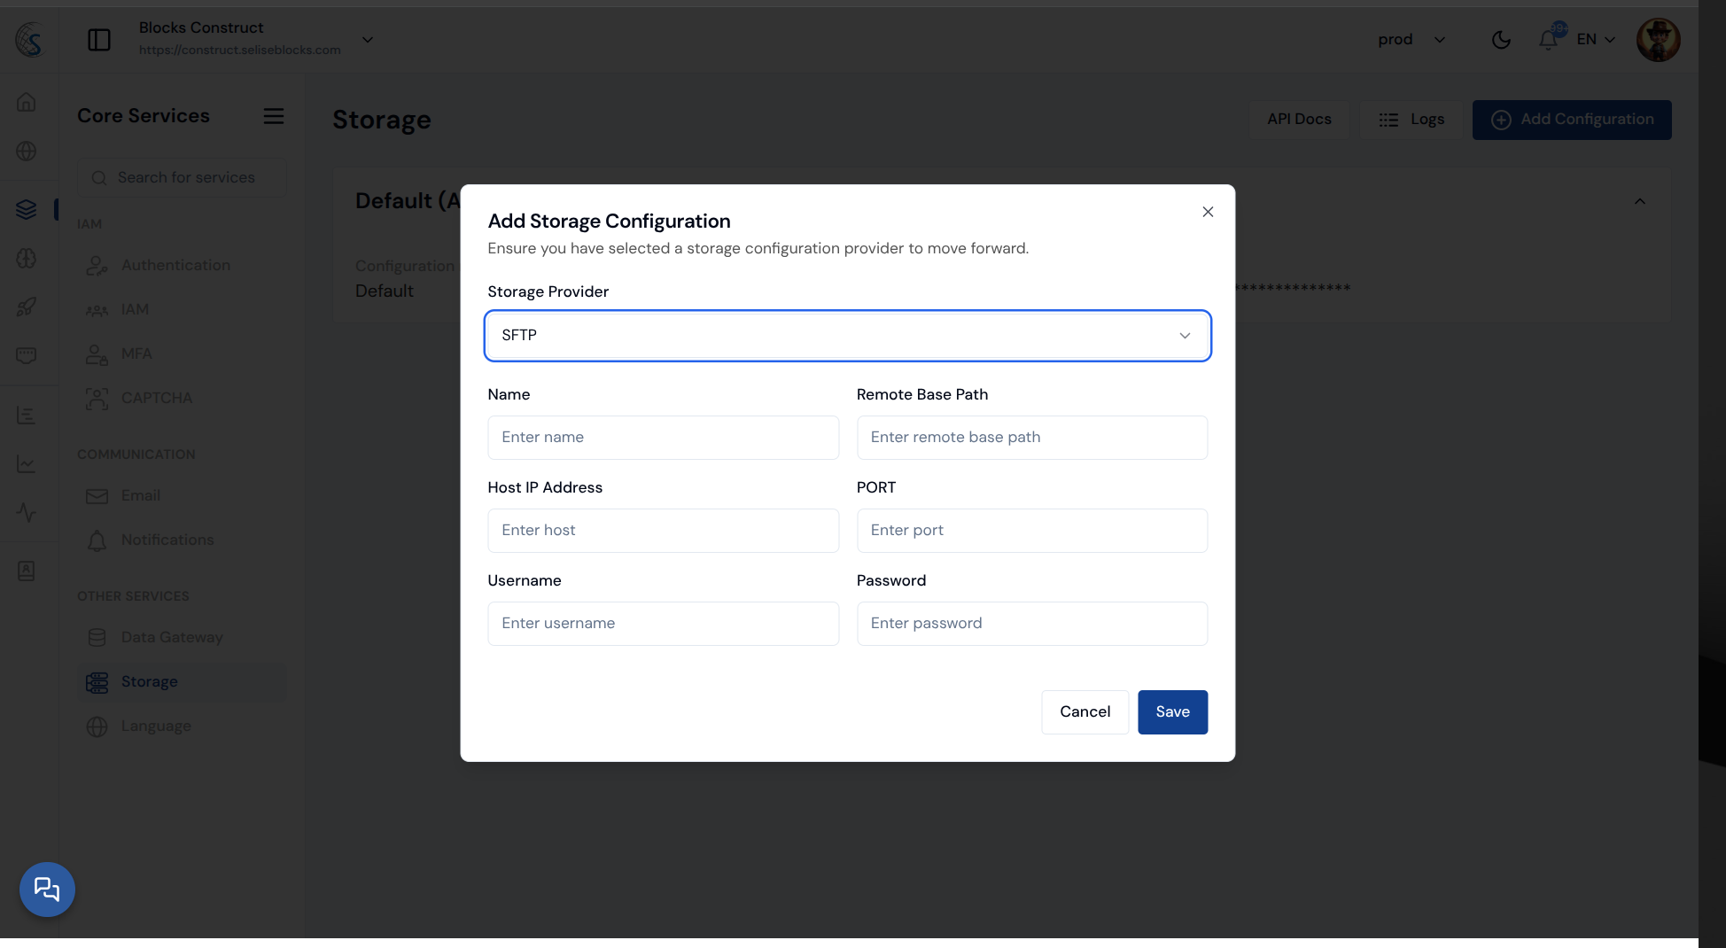Close the Add Storage Configuration dialog
Viewport: 1726px width, 948px height.
[x=1207, y=212]
